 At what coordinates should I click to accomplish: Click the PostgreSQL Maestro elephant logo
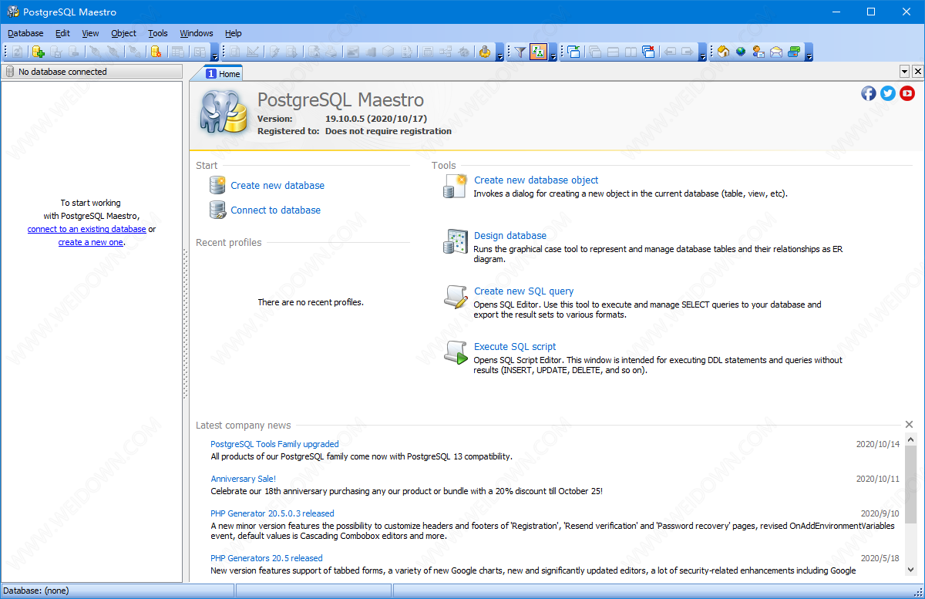(x=224, y=113)
